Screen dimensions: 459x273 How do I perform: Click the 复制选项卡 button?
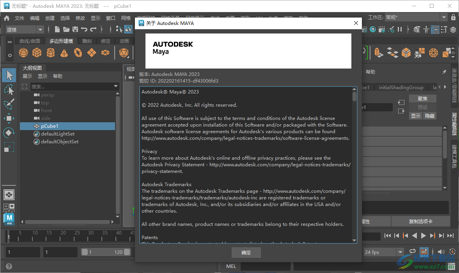[x=420, y=222]
